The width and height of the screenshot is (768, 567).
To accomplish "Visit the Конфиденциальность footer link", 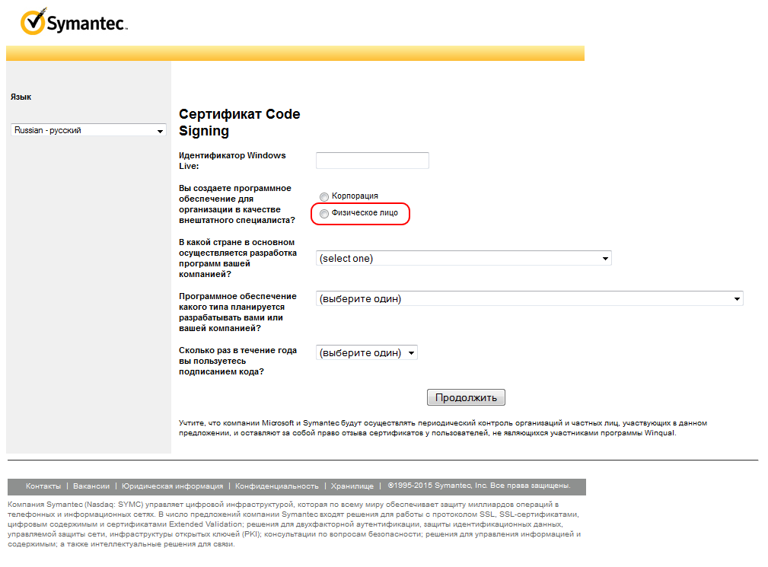I will pos(276,486).
